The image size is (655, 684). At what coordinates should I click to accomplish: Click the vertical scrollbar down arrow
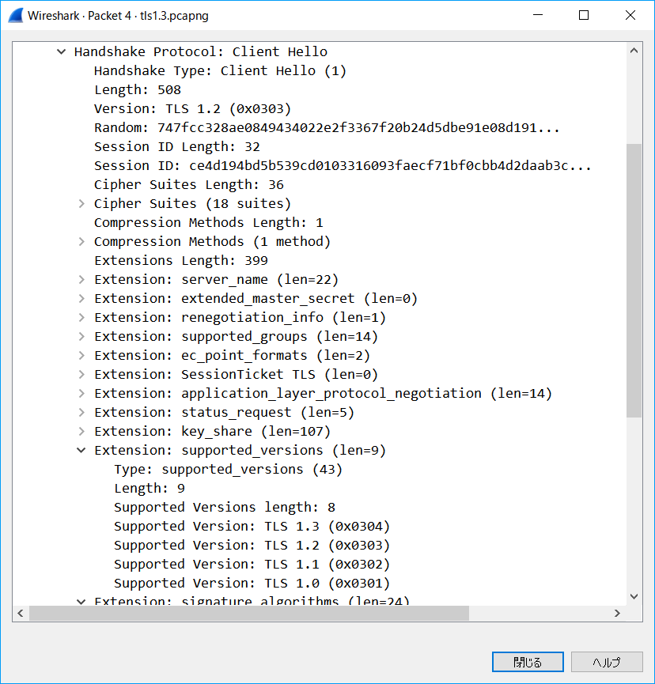pos(634,596)
